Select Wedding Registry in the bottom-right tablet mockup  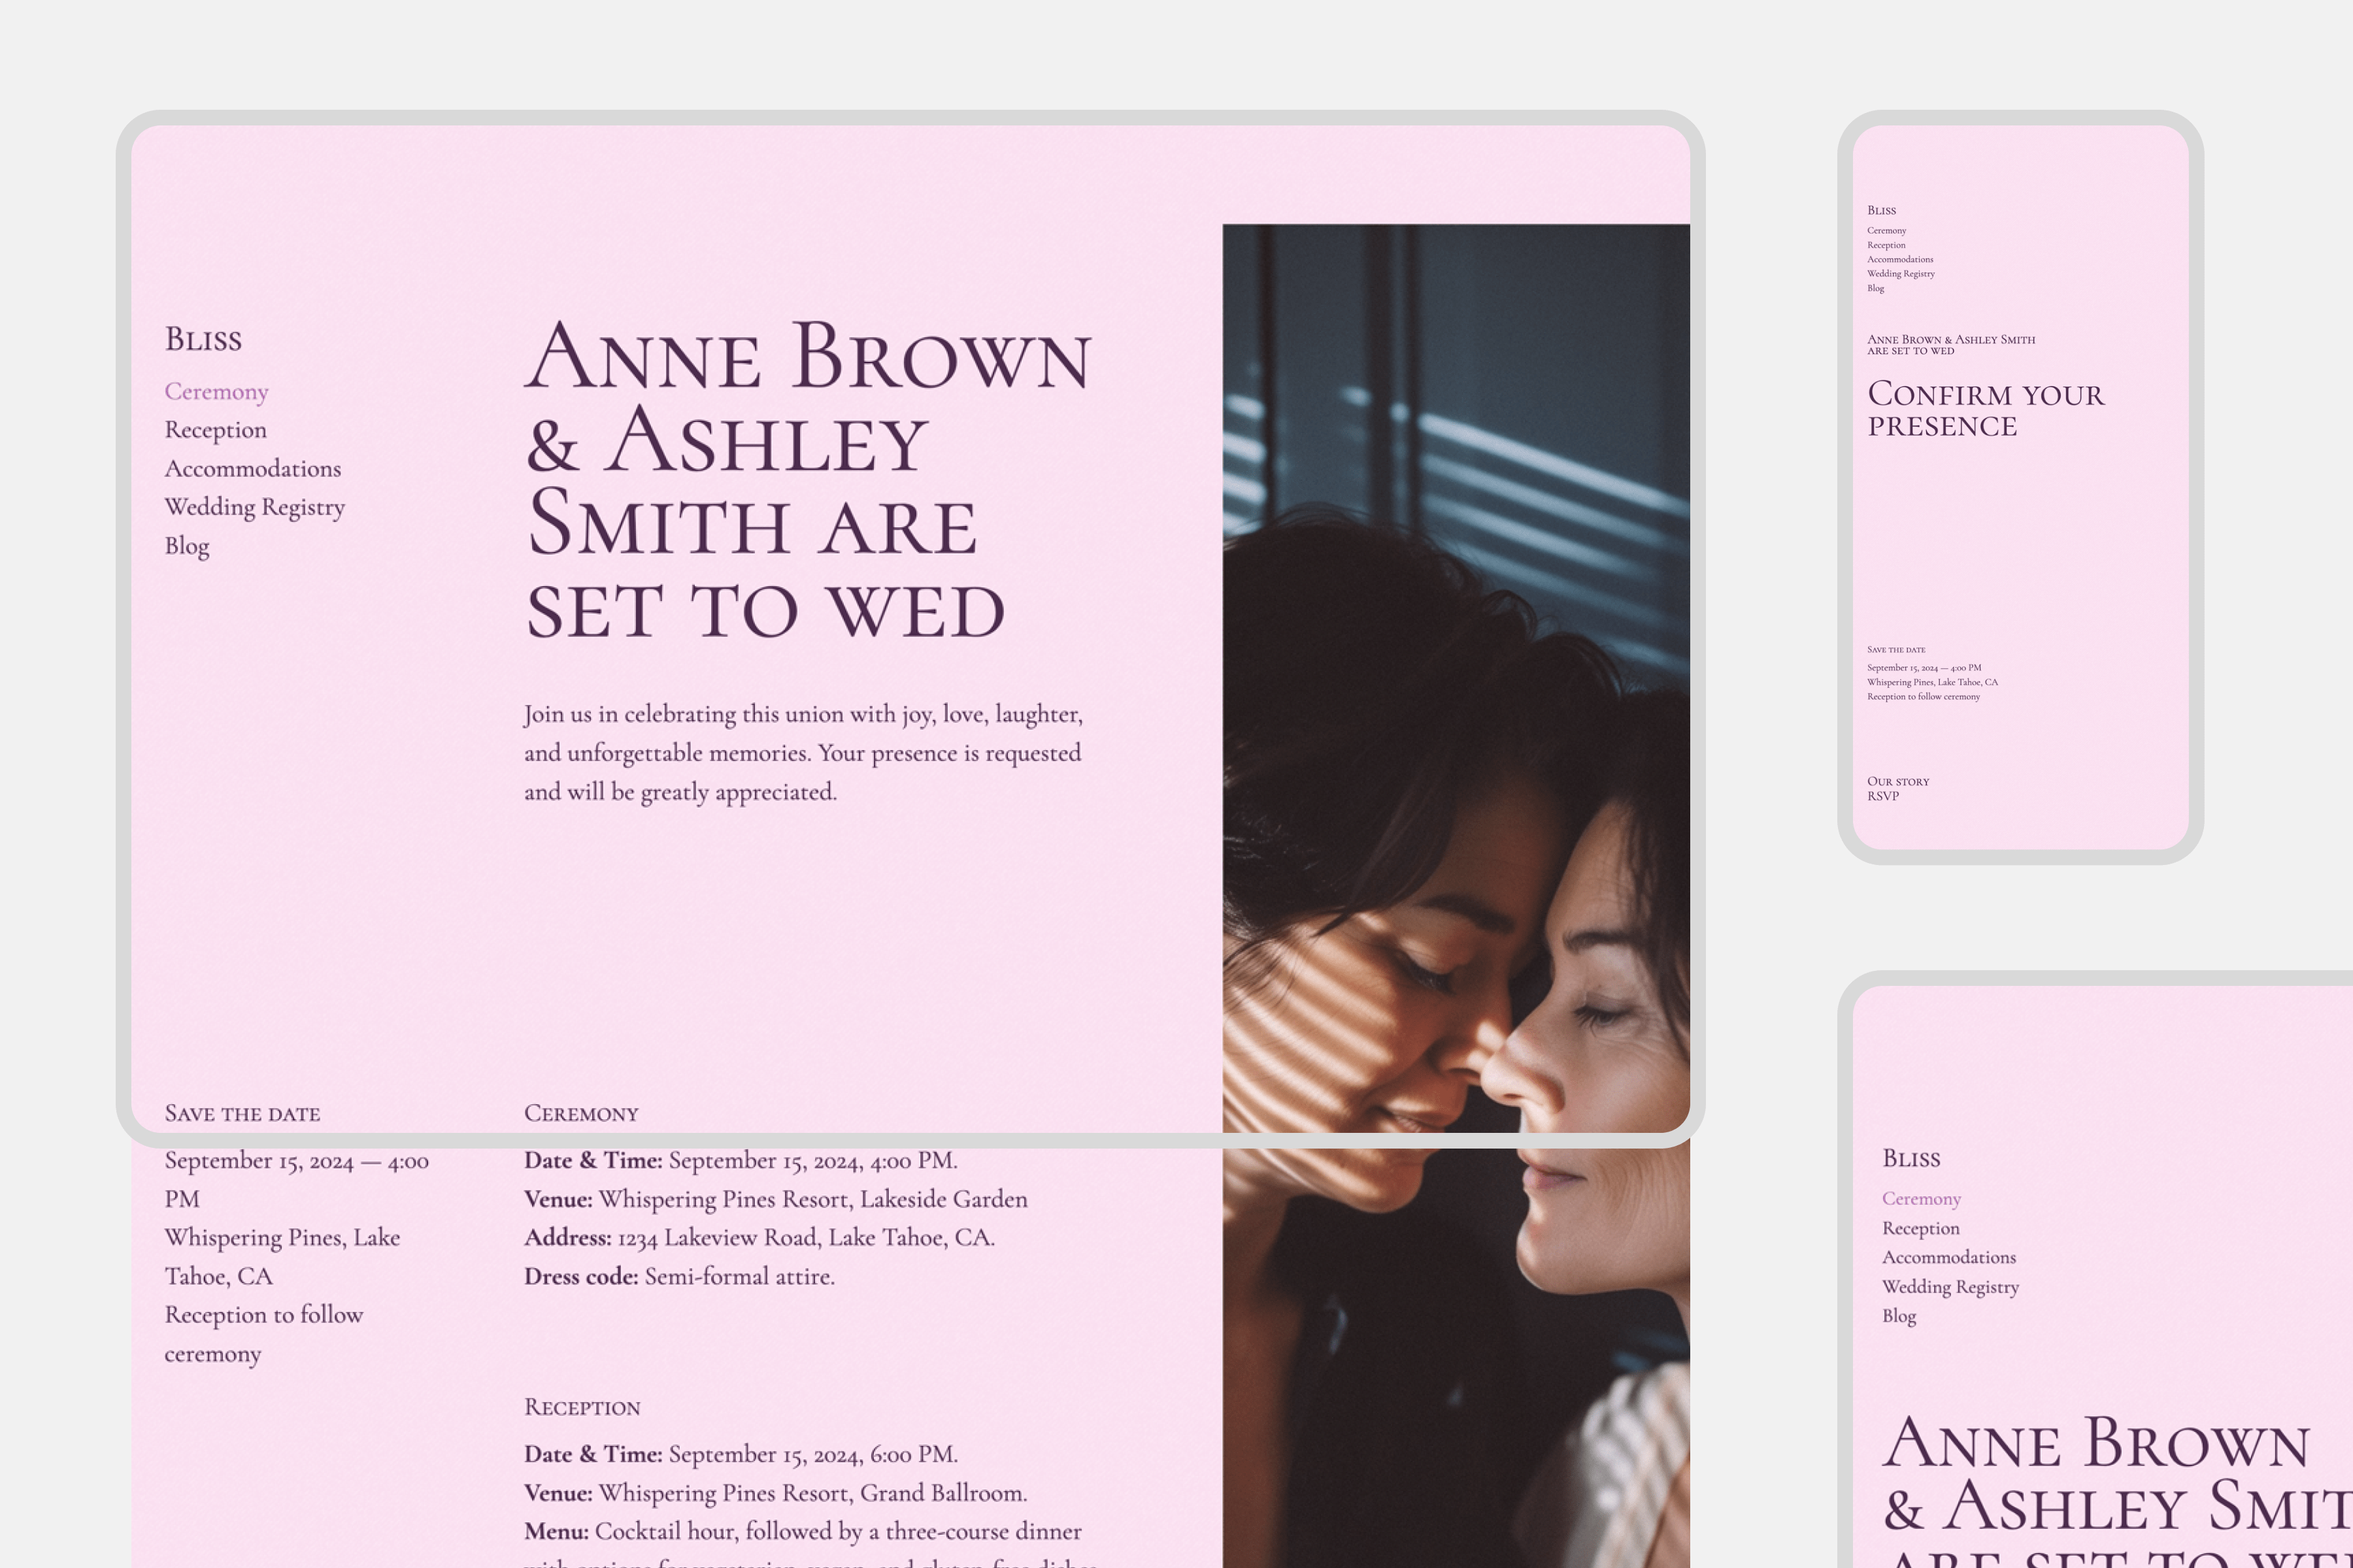tap(1950, 1287)
